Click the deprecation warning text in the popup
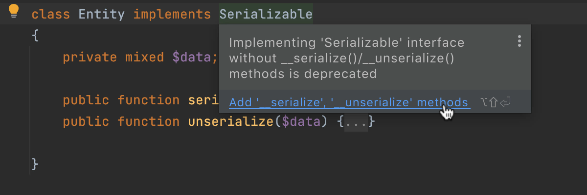The width and height of the screenshot is (587, 195). click(x=346, y=58)
